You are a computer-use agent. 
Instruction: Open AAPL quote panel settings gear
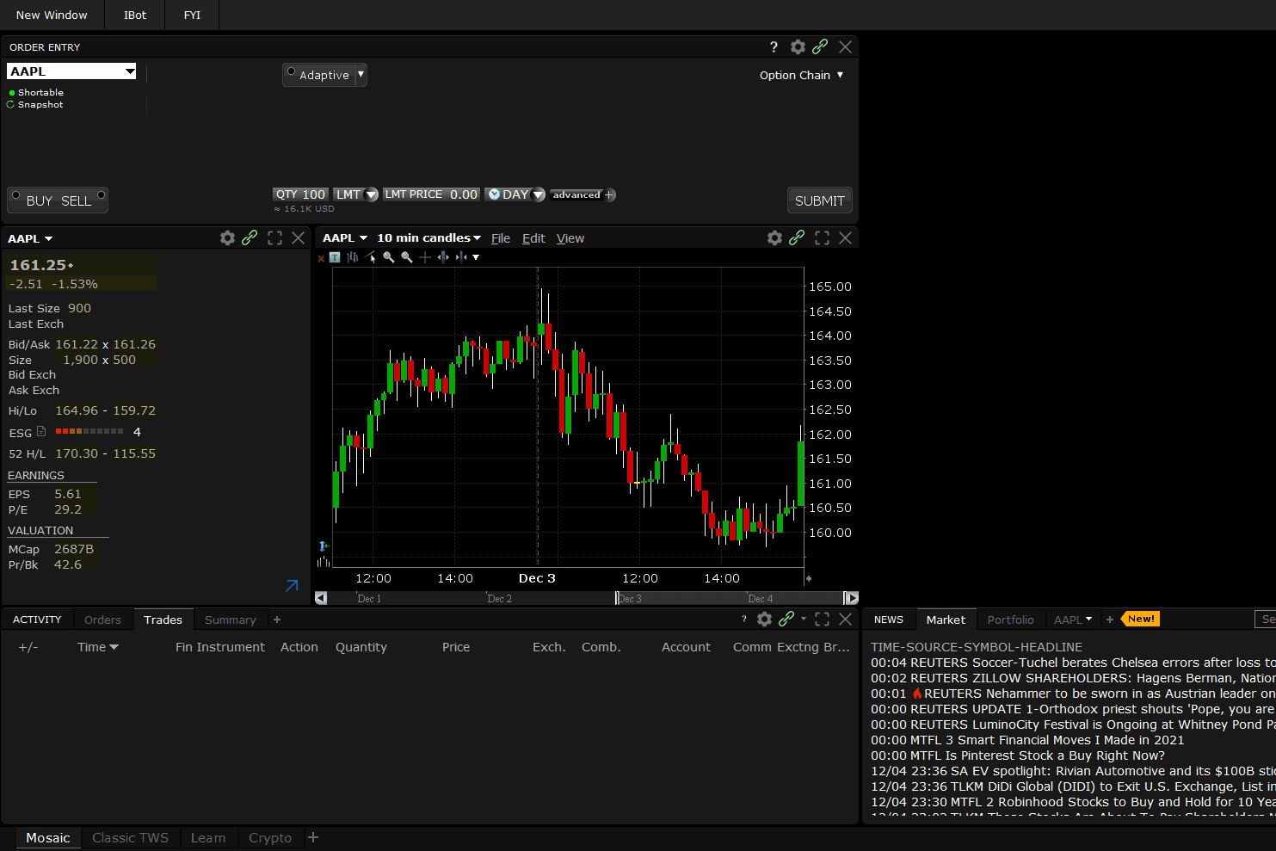pyautogui.click(x=227, y=238)
